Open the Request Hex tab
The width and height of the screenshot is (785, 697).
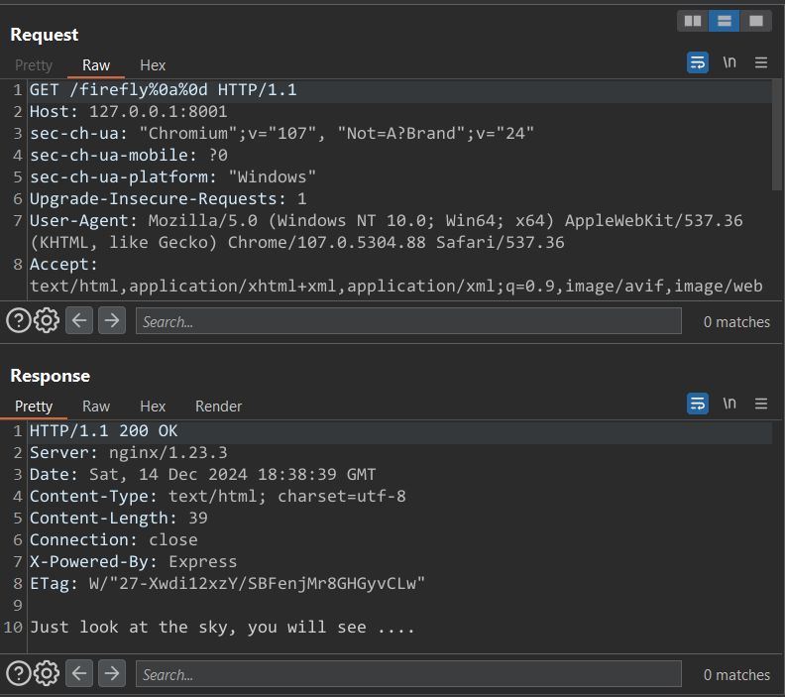(153, 65)
